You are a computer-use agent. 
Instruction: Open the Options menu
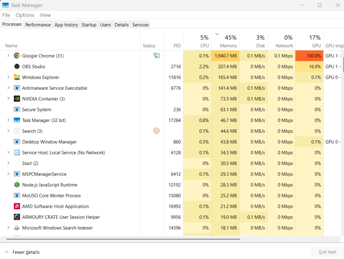[25, 15]
